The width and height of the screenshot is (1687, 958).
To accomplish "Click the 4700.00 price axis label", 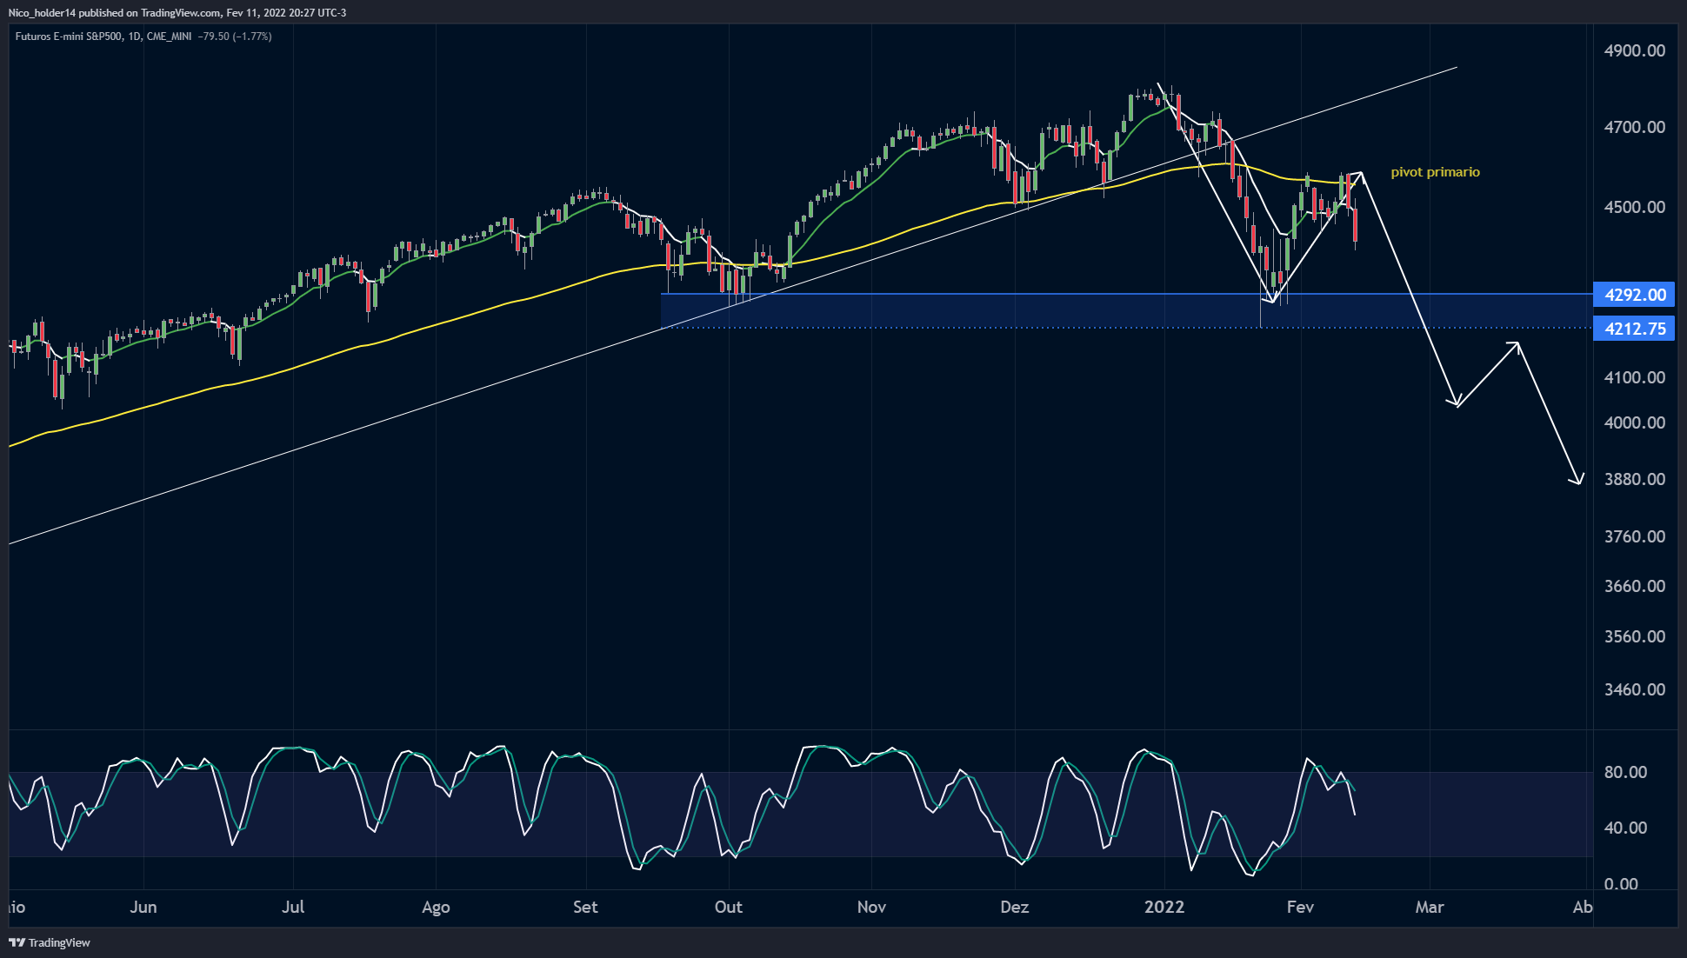I will pos(1635,127).
